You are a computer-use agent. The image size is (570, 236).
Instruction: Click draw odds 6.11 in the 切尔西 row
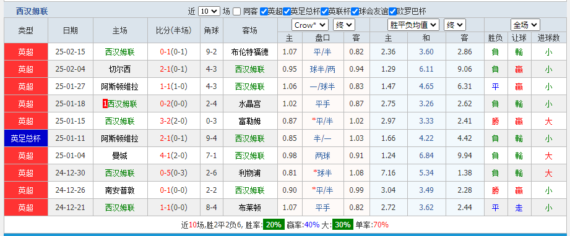pyautogui.click(x=426, y=69)
